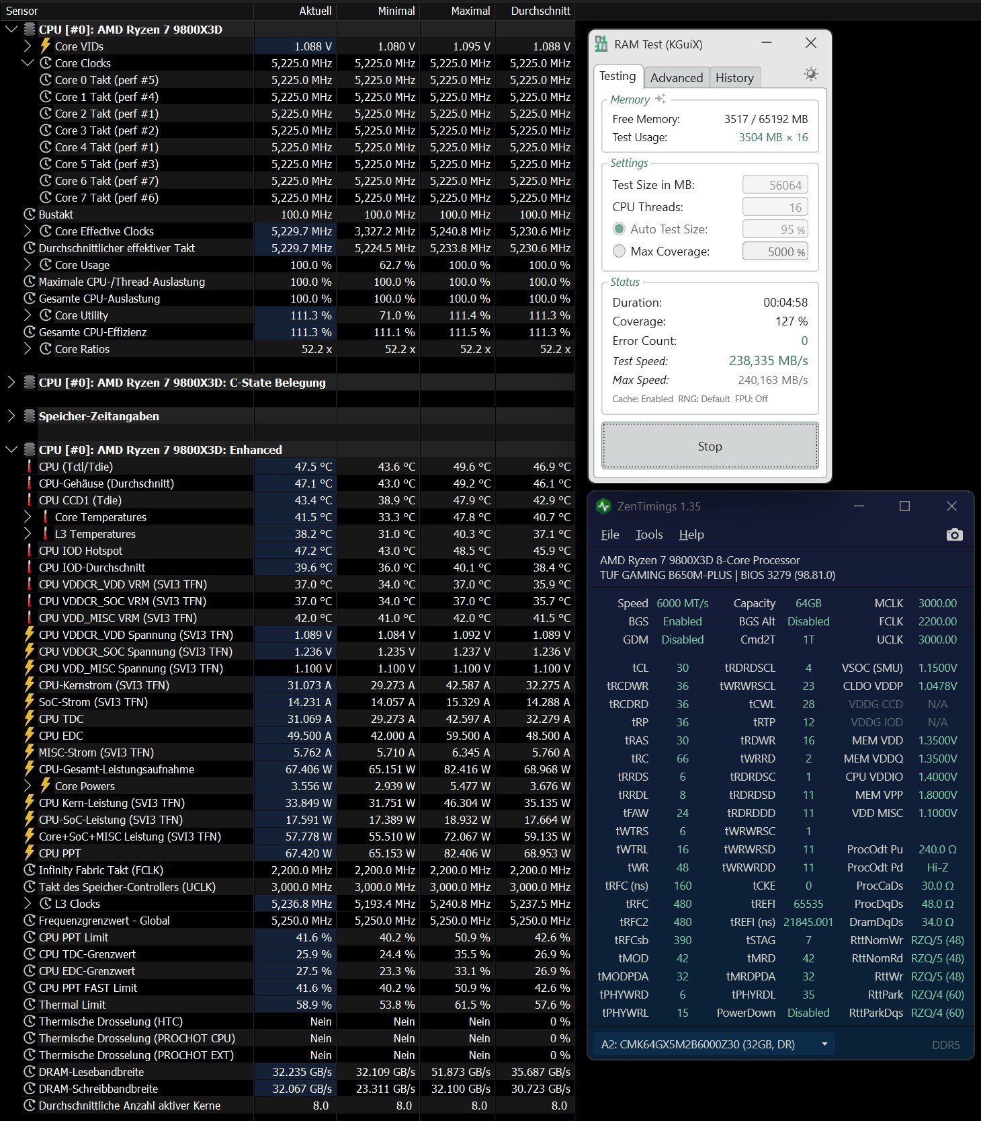Click the chip icon beside C-State Belegung group
The width and height of the screenshot is (981, 1121).
30,383
